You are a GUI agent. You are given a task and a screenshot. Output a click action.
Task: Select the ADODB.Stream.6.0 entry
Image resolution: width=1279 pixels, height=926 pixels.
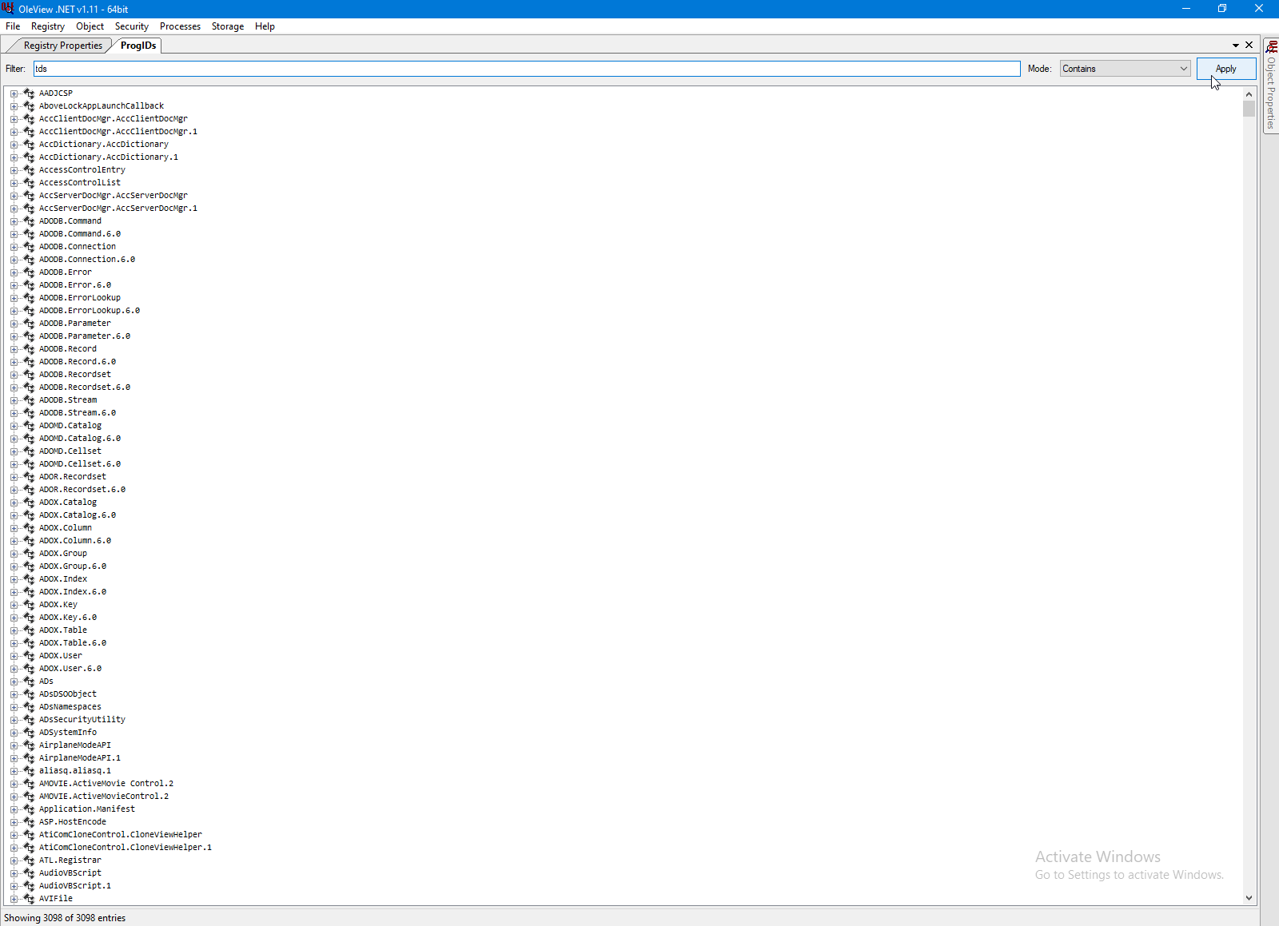[x=78, y=413]
